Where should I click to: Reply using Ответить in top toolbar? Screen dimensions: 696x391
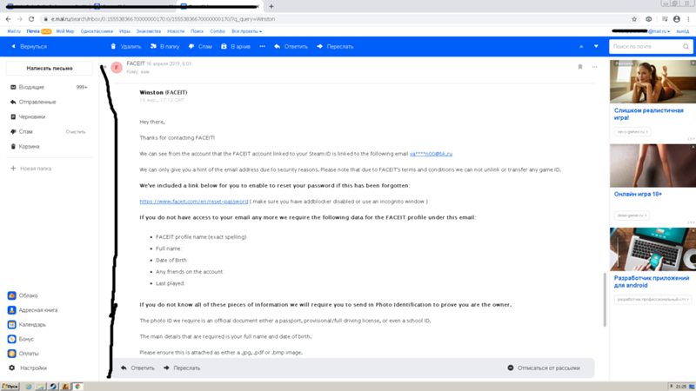click(x=291, y=47)
